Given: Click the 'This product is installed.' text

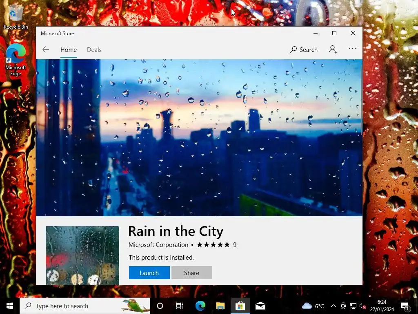Looking at the screenshot, I should [161, 258].
